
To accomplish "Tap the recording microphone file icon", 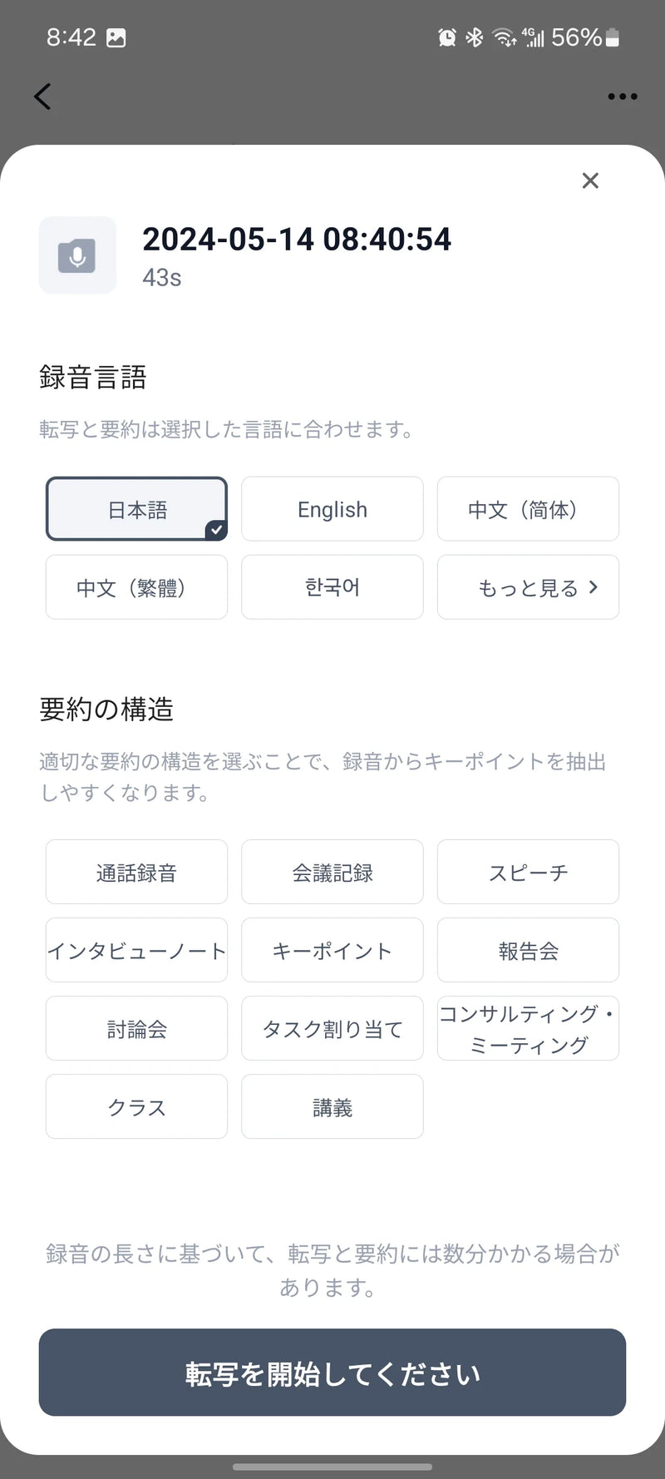I will coord(77,255).
